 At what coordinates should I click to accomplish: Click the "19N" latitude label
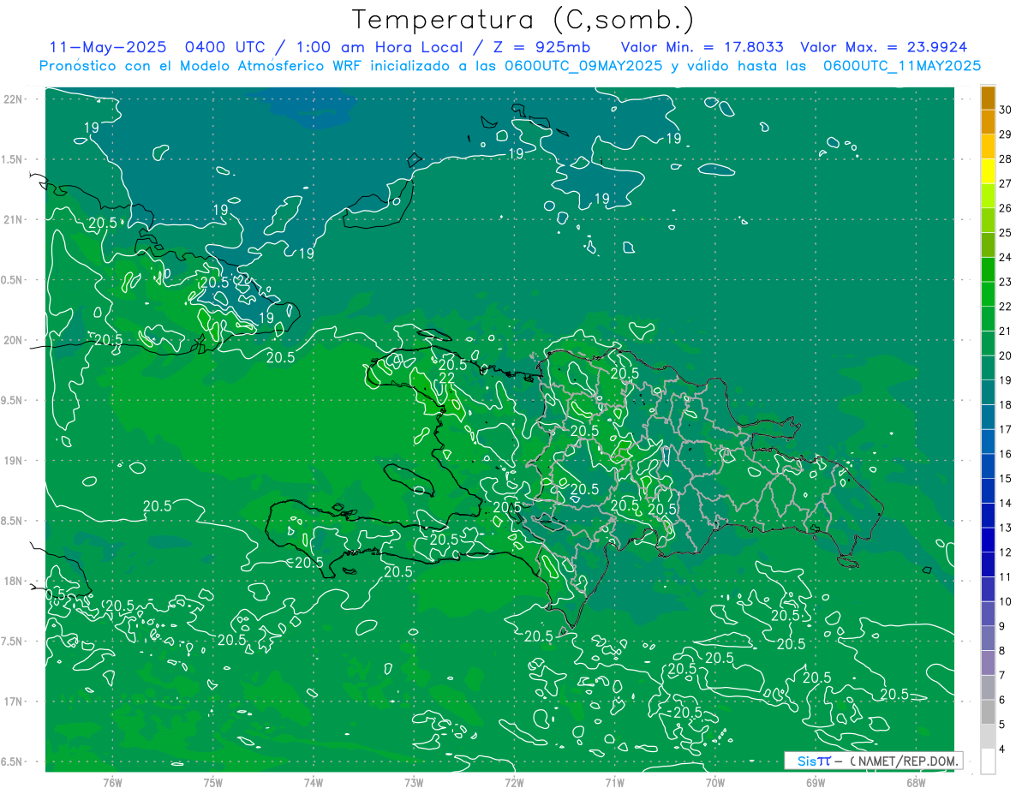coord(13,460)
